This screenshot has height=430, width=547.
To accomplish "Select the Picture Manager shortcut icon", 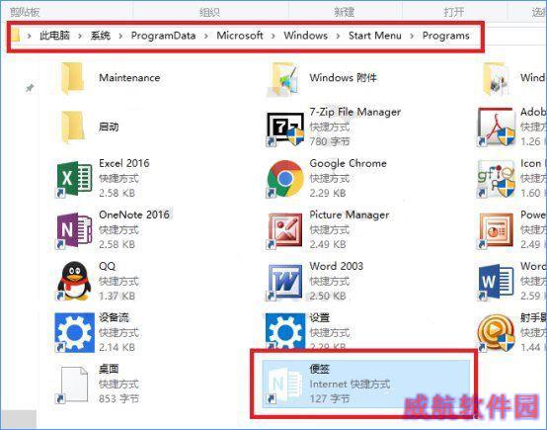I will click(x=285, y=230).
